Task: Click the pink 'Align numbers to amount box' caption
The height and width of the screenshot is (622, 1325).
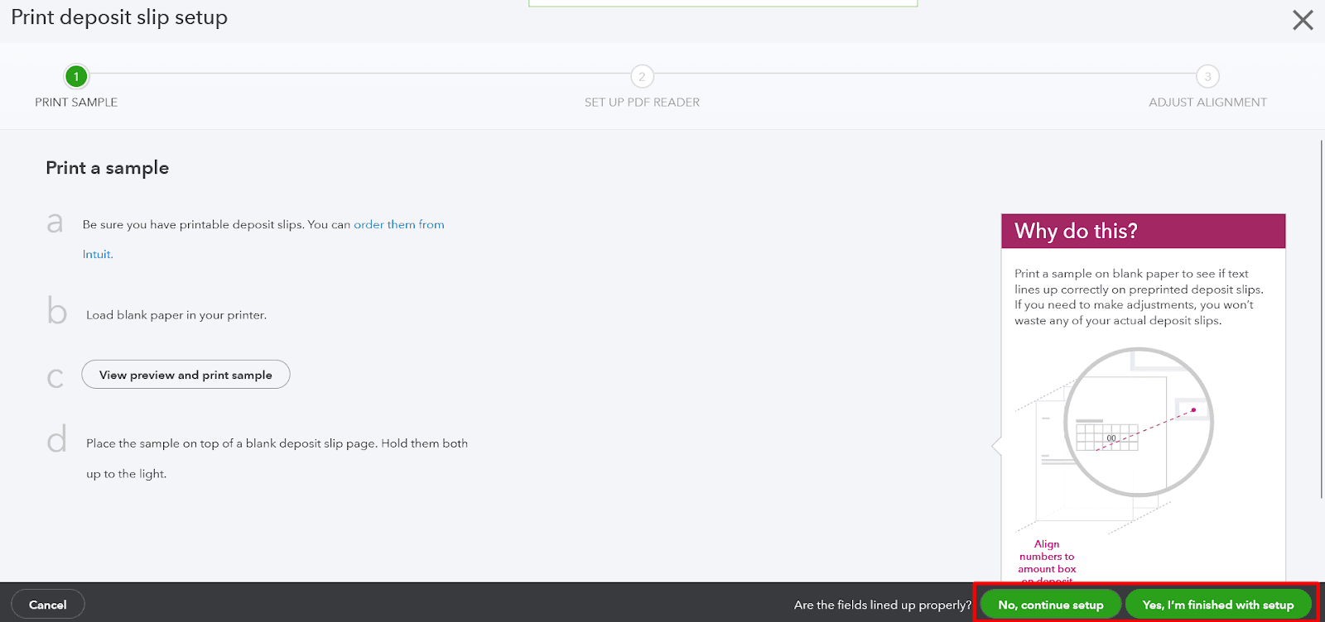Action: 1047,557
